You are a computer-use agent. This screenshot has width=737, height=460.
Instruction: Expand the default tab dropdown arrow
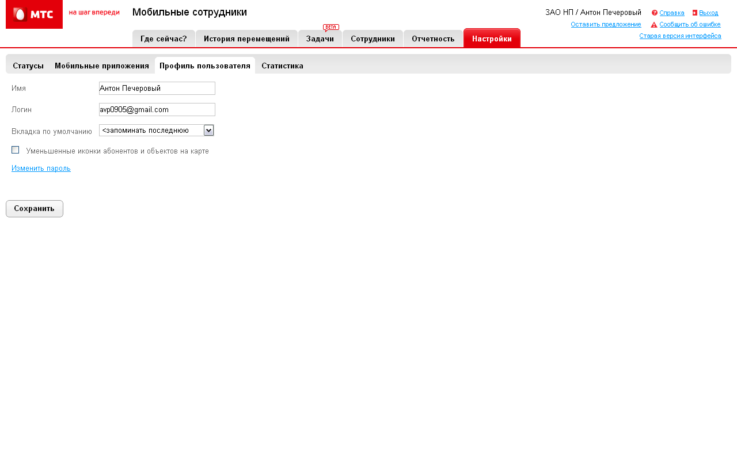pyautogui.click(x=209, y=131)
